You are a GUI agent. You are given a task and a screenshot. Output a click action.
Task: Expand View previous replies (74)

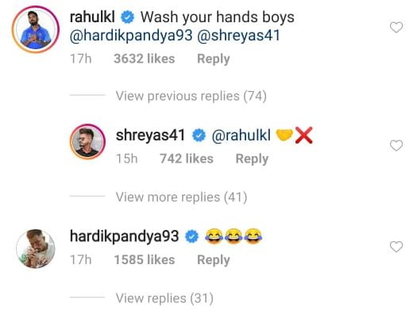191,96
